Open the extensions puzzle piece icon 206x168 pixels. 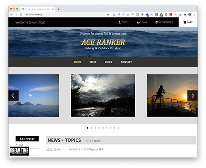[185, 15]
